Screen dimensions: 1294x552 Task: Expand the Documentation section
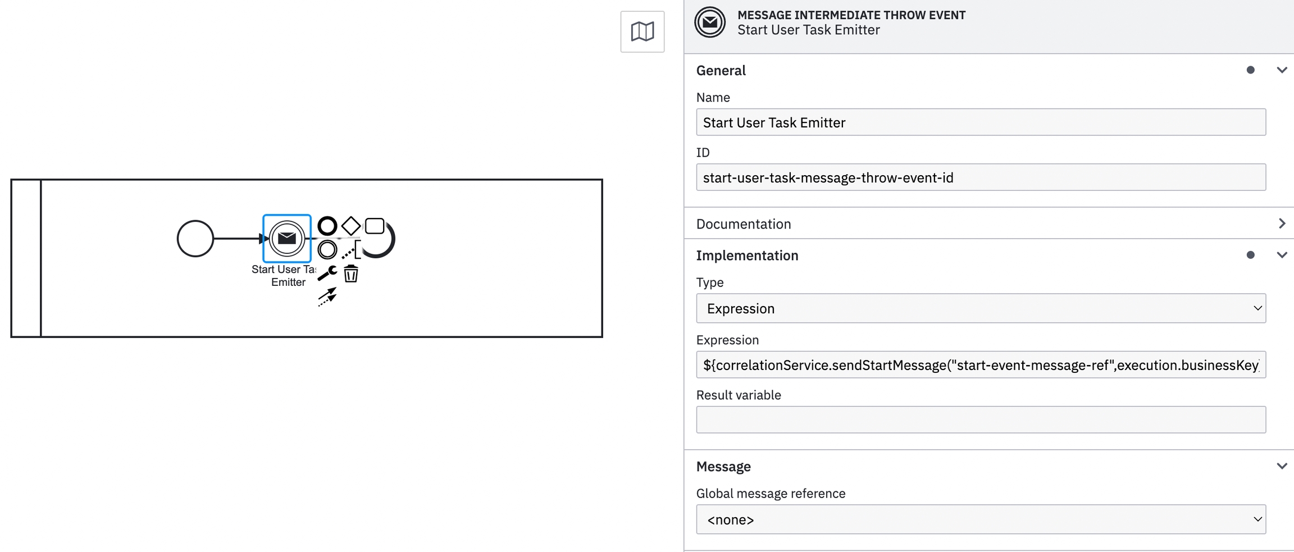(x=1281, y=223)
